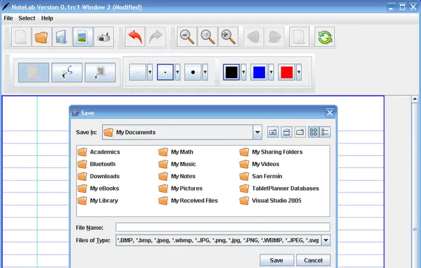
Task: Select the My Library folder
Action: click(97, 201)
